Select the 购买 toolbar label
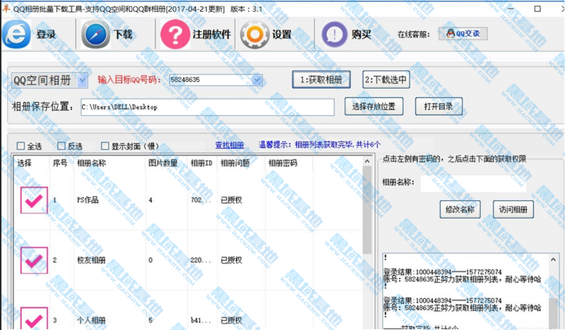 (361, 35)
